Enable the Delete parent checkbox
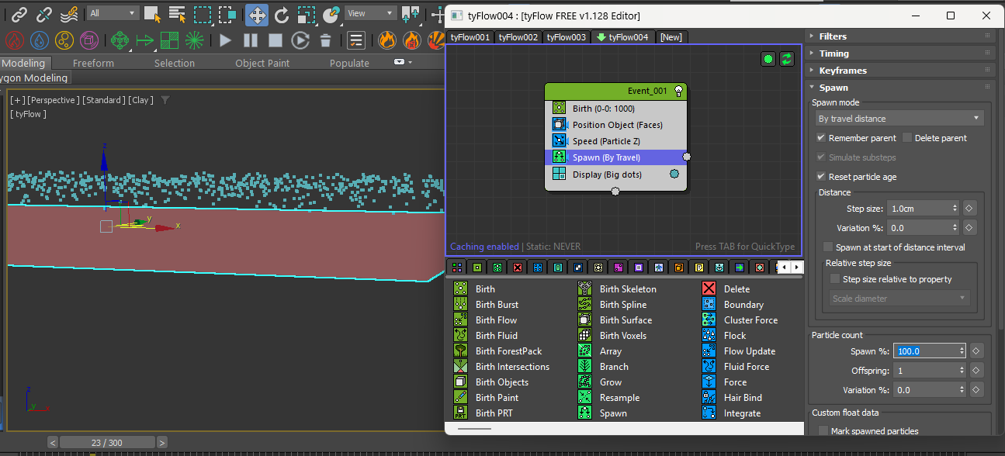The height and width of the screenshot is (456, 1005). pyautogui.click(x=907, y=138)
